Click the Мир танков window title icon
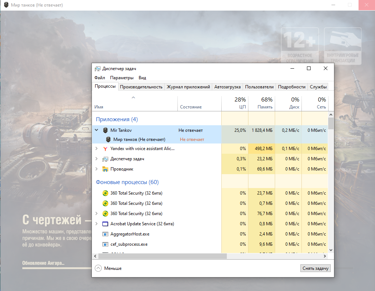Image resolution: width=375 pixels, height=291 pixels. tap(6, 5)
